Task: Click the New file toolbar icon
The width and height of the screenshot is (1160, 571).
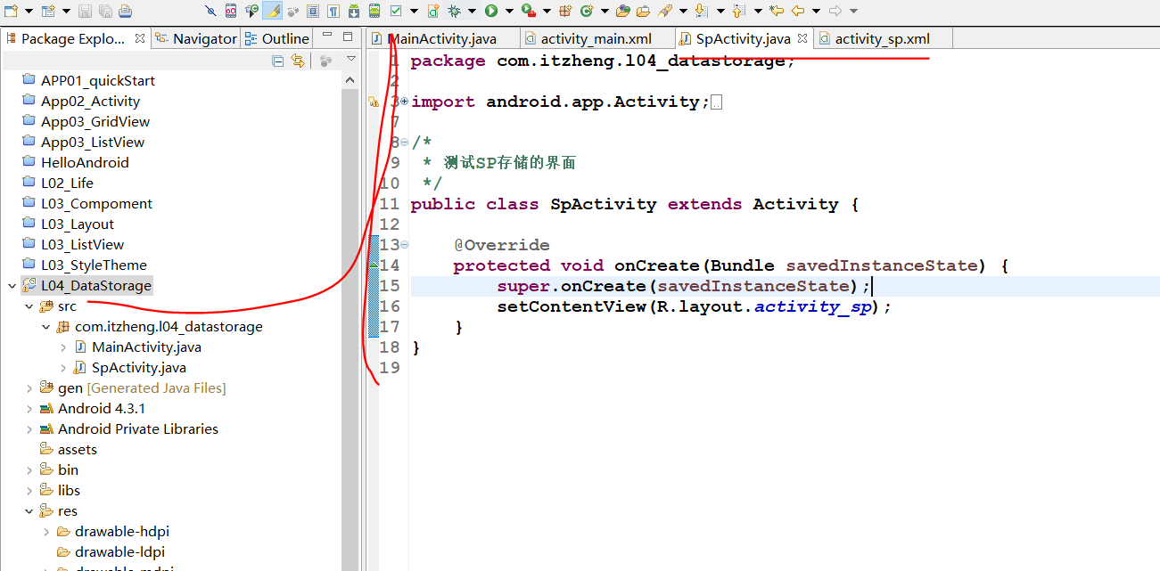Action: click(10, 11)
